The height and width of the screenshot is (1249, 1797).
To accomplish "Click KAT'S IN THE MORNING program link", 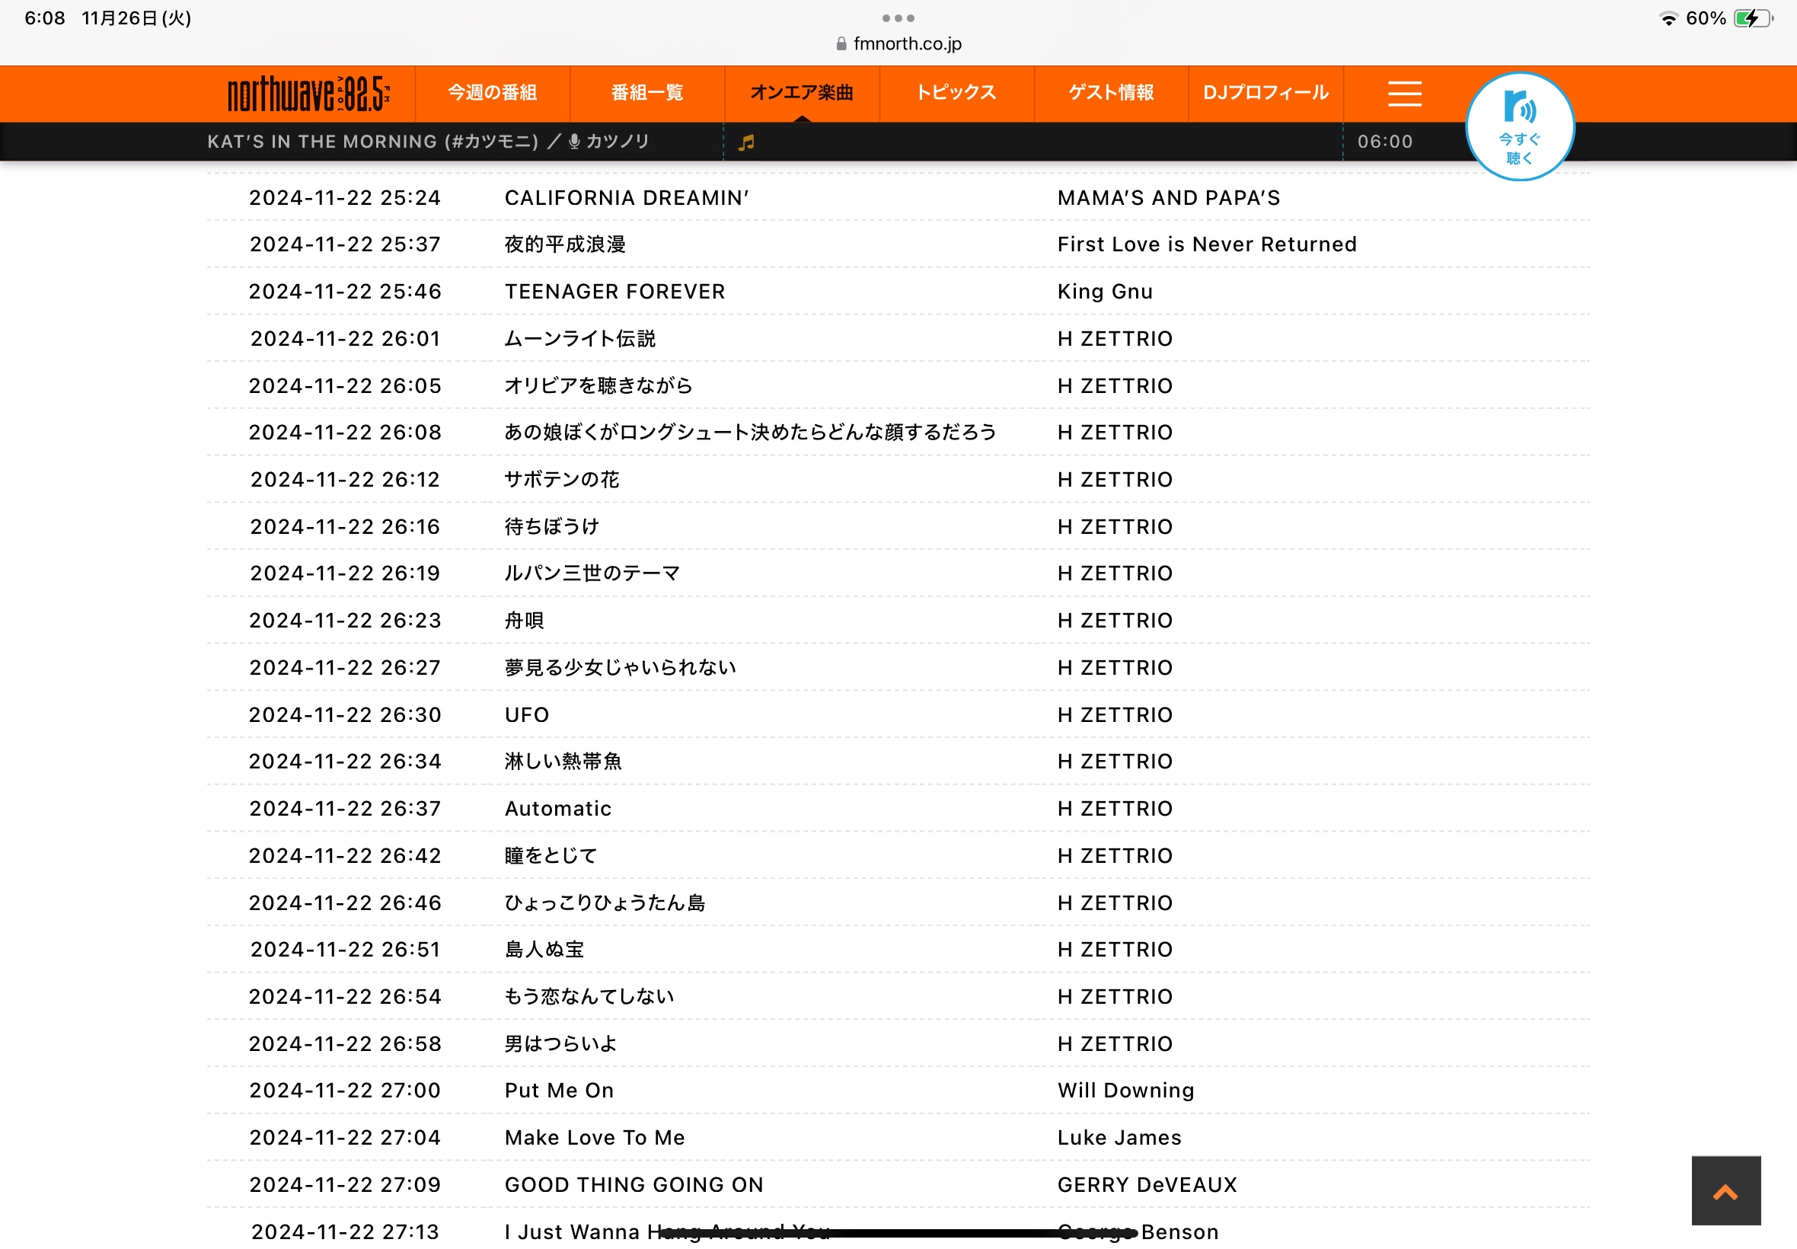I will tap(372, 142).
